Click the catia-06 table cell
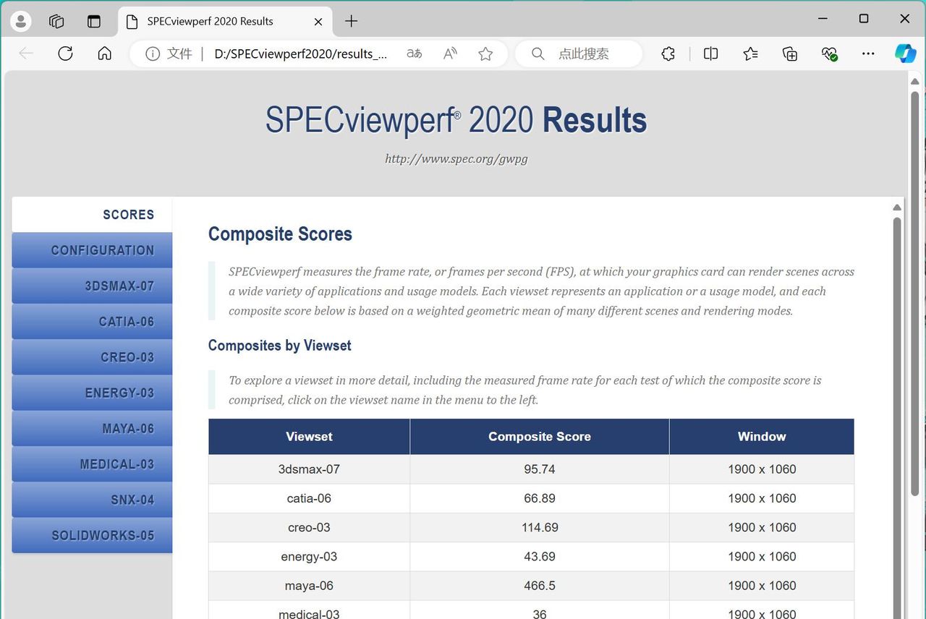926x619 pixels. click(310, 498)
